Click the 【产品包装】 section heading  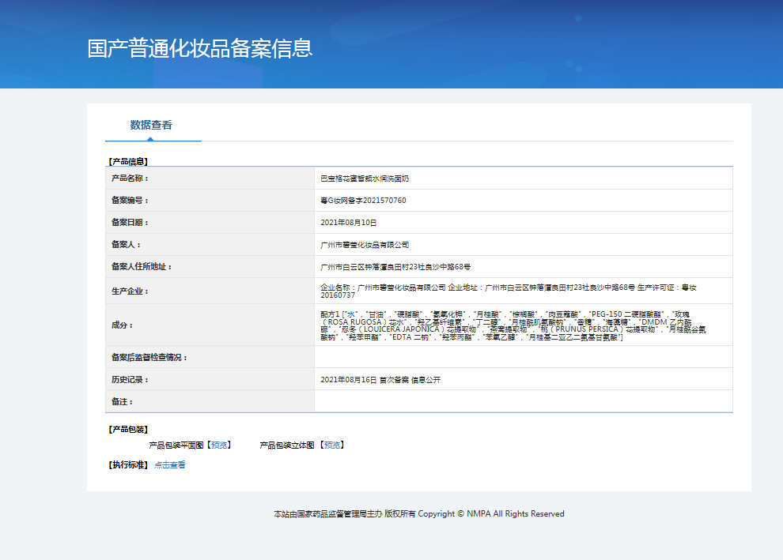click(x=128, y=430)
